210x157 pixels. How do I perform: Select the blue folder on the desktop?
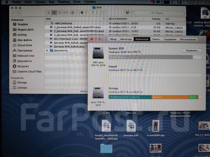point(106,148)
